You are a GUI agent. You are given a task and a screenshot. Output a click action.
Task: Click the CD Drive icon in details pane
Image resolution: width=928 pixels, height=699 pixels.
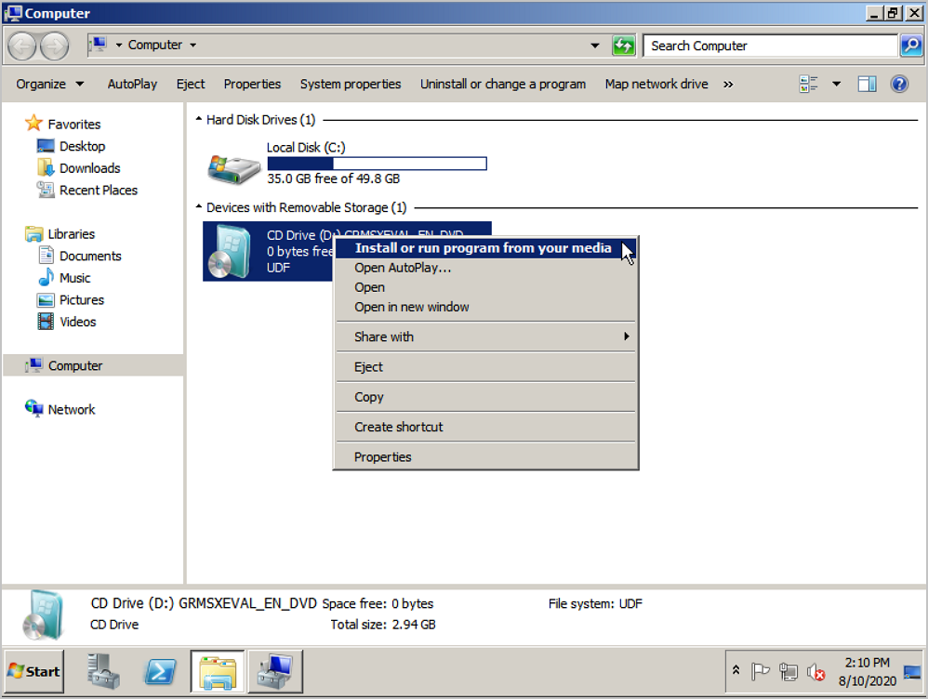click(x=44, y=614)
